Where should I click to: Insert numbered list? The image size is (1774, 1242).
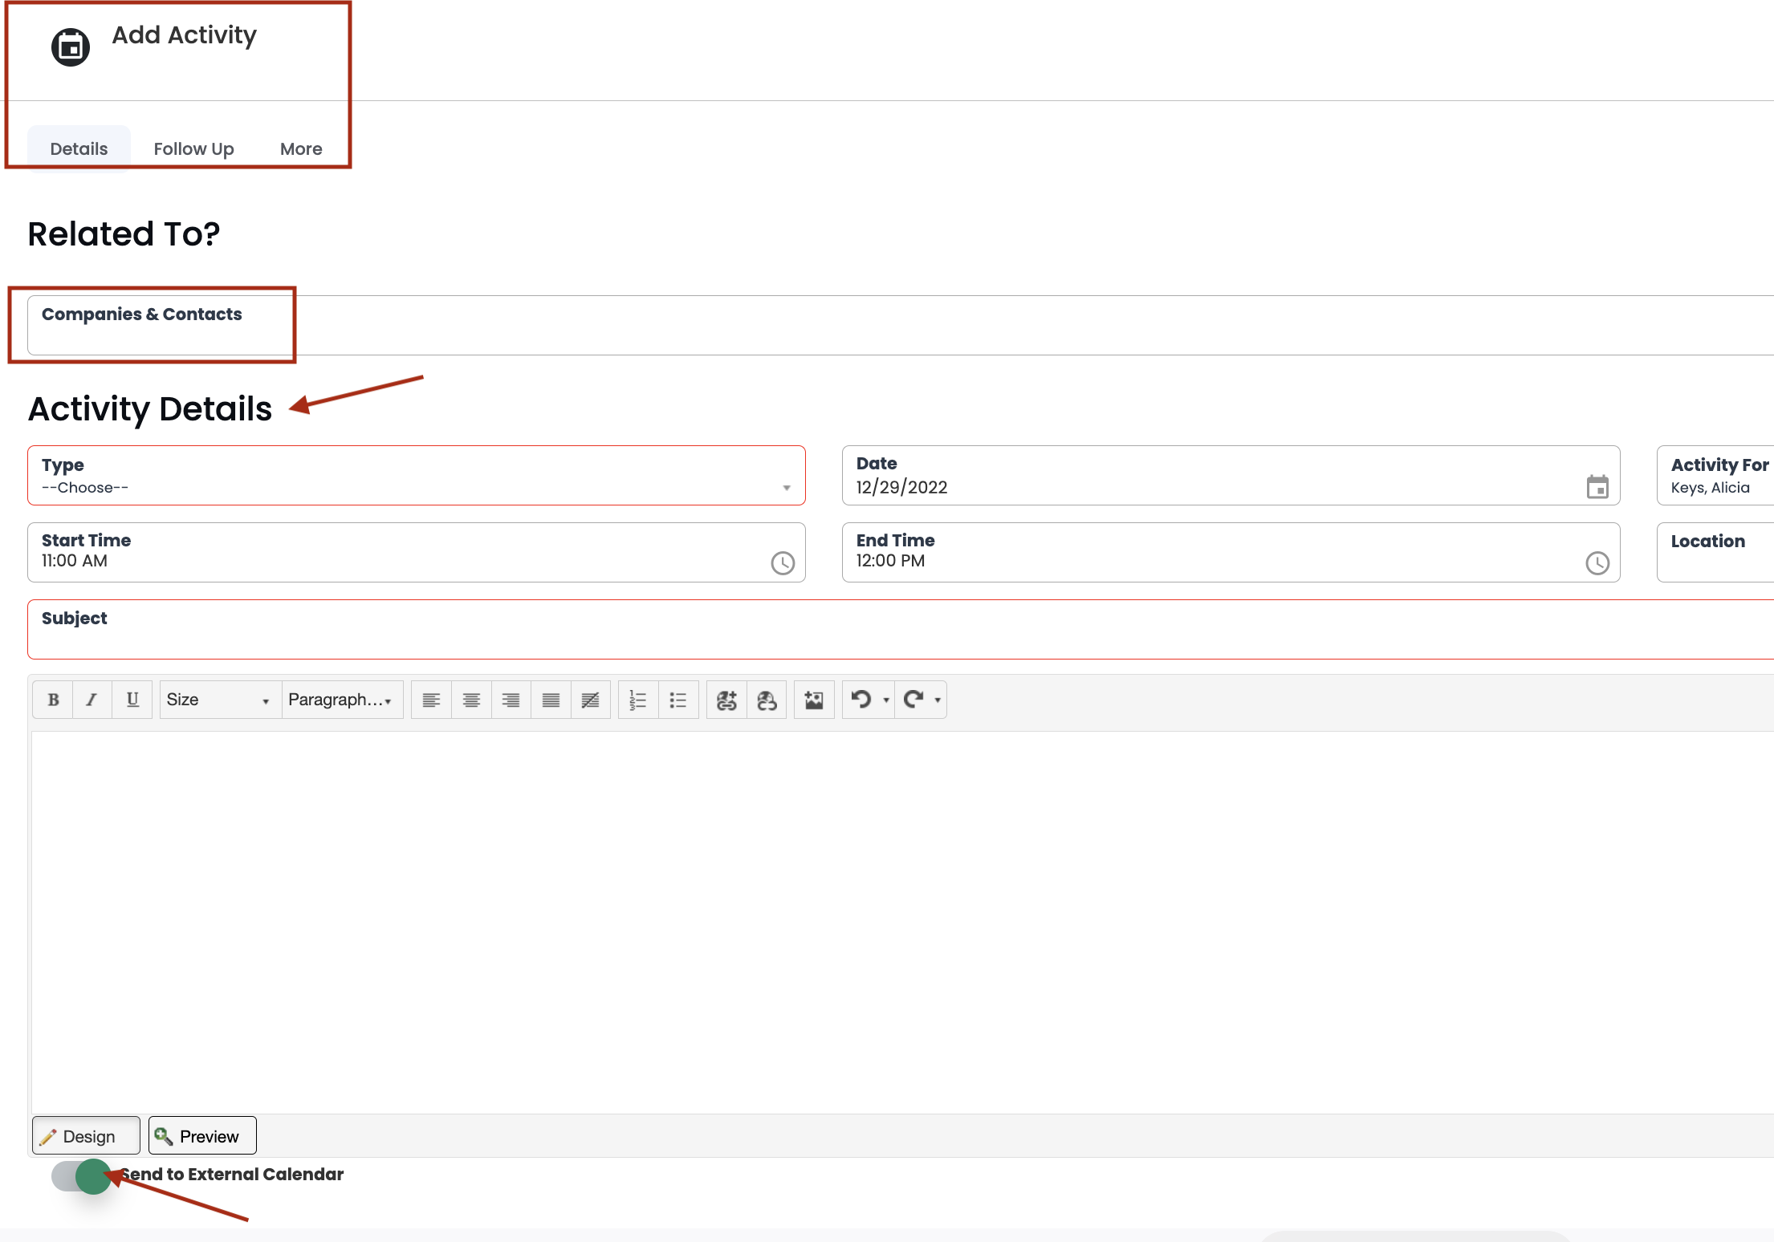(638, 700)
